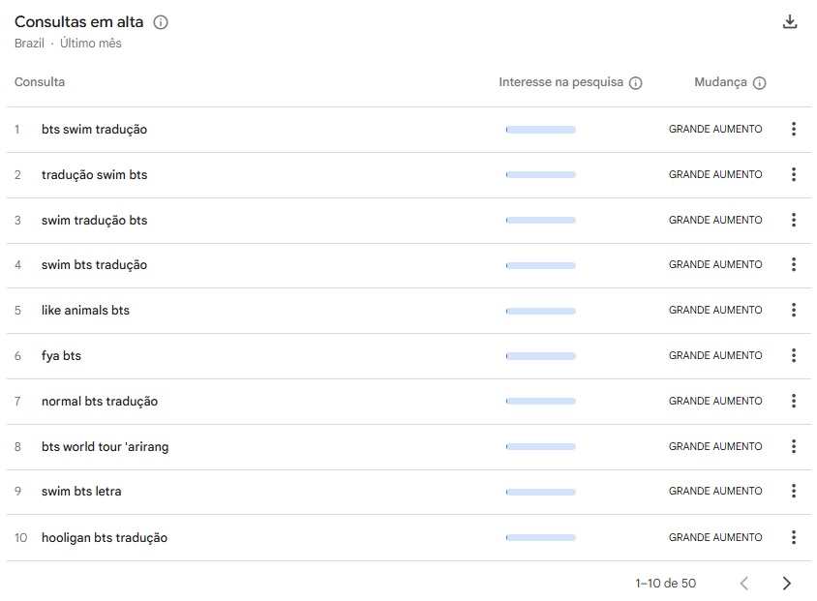
Task: Click interest bar for hooligan bts tradução
Action: point(541,537)
